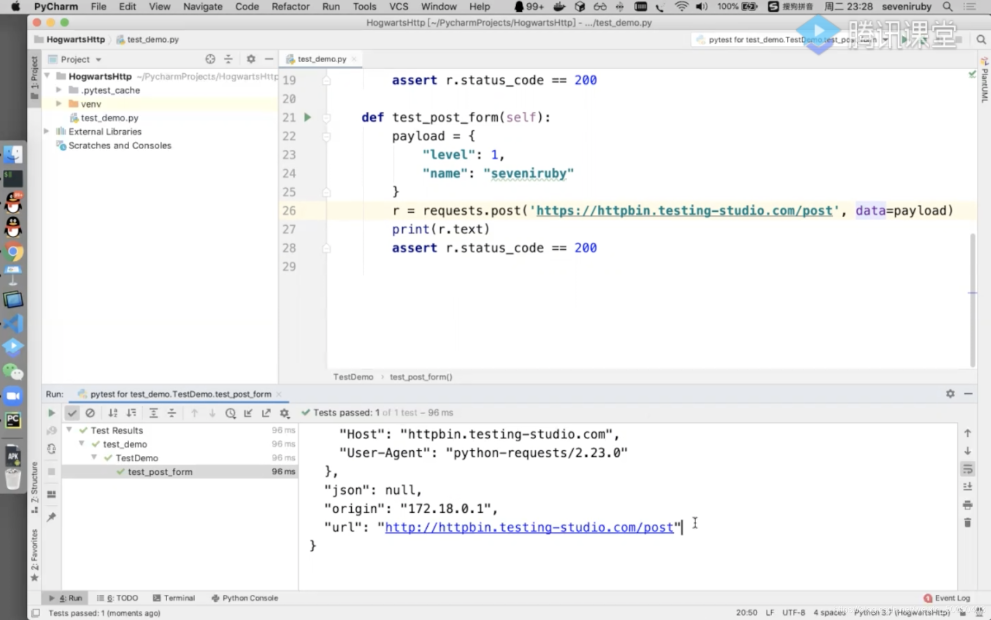Image resolution: width=991 pixels, height=620 pixels.
Task: Toggle soft-wrap in console output
Action: pos(968,469)
